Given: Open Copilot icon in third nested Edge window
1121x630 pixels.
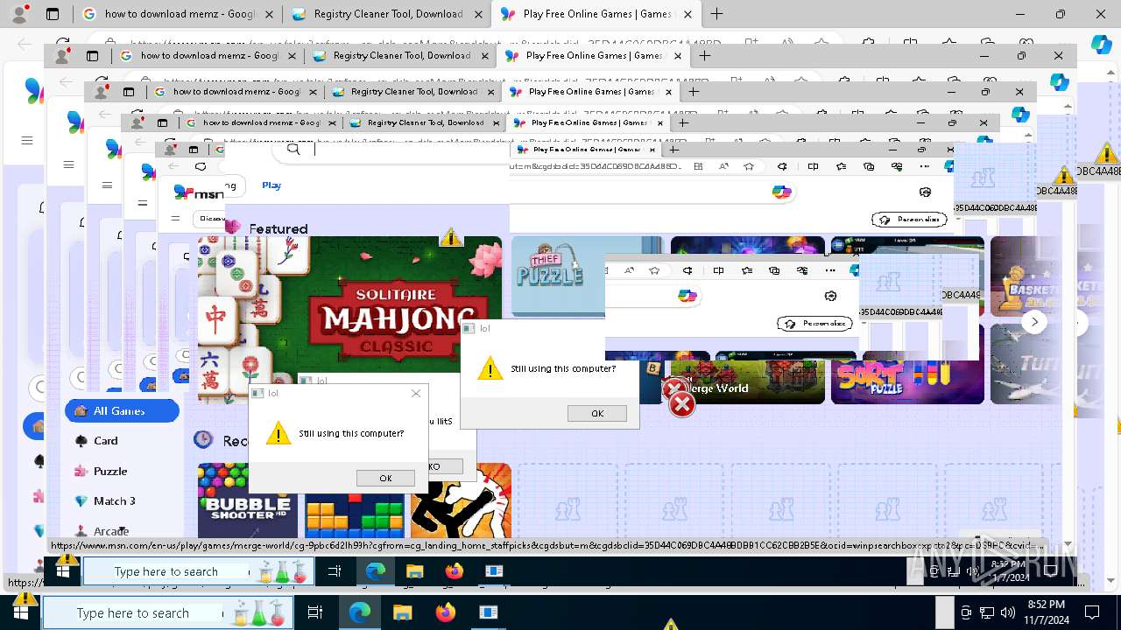Looking at the screenshot, I should click(x=1020, y=115).
